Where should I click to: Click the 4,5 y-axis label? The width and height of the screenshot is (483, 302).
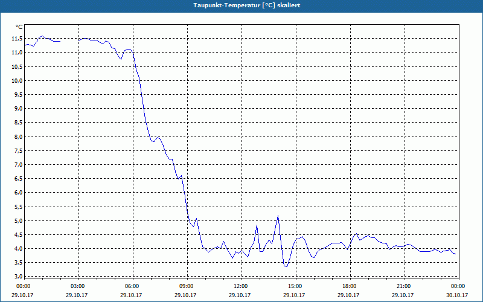18,235
